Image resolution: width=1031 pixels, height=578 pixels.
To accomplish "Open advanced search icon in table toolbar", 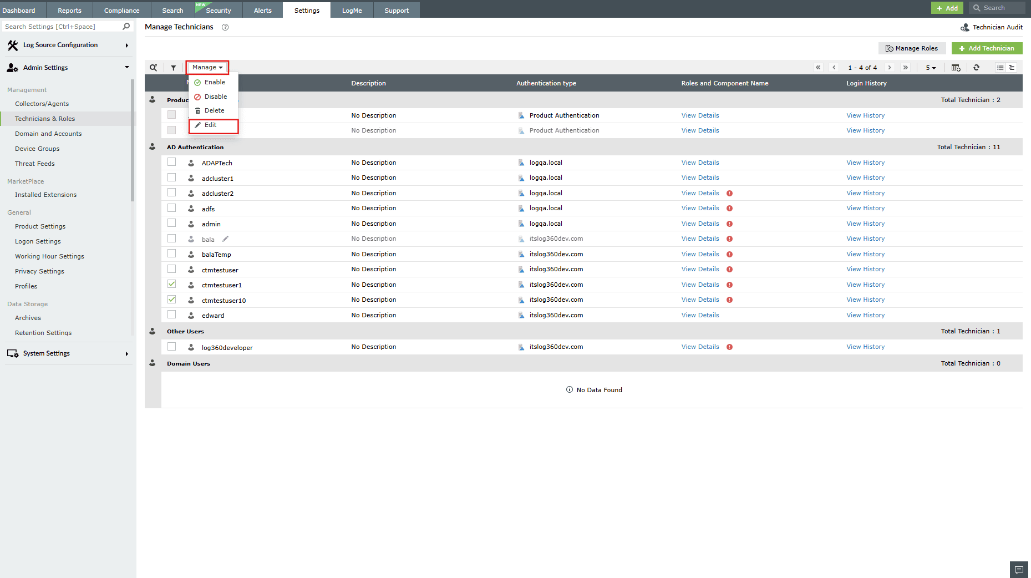I will [154, 68].
